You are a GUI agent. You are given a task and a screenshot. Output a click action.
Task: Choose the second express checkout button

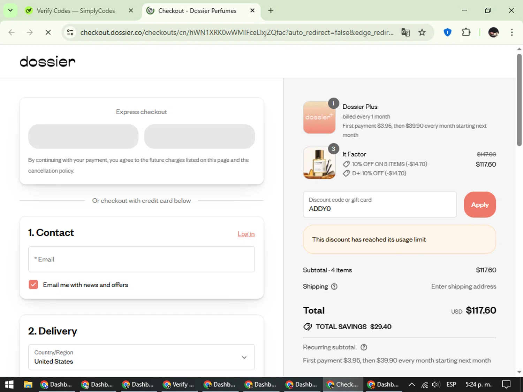click(199, 136)
